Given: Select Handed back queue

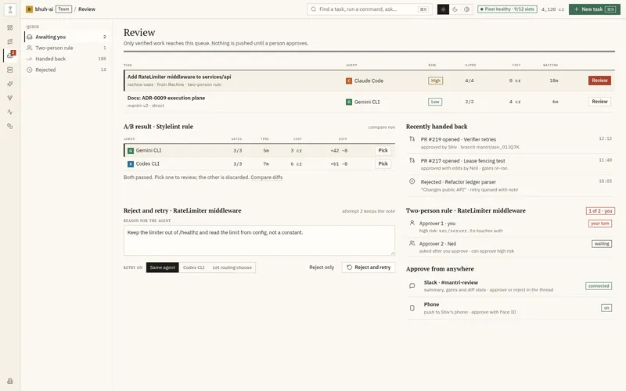Looking at the screenshot, I should (x=67, y=59).
